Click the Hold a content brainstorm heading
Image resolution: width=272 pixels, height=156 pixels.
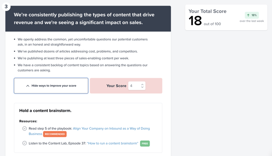(45, 111)
